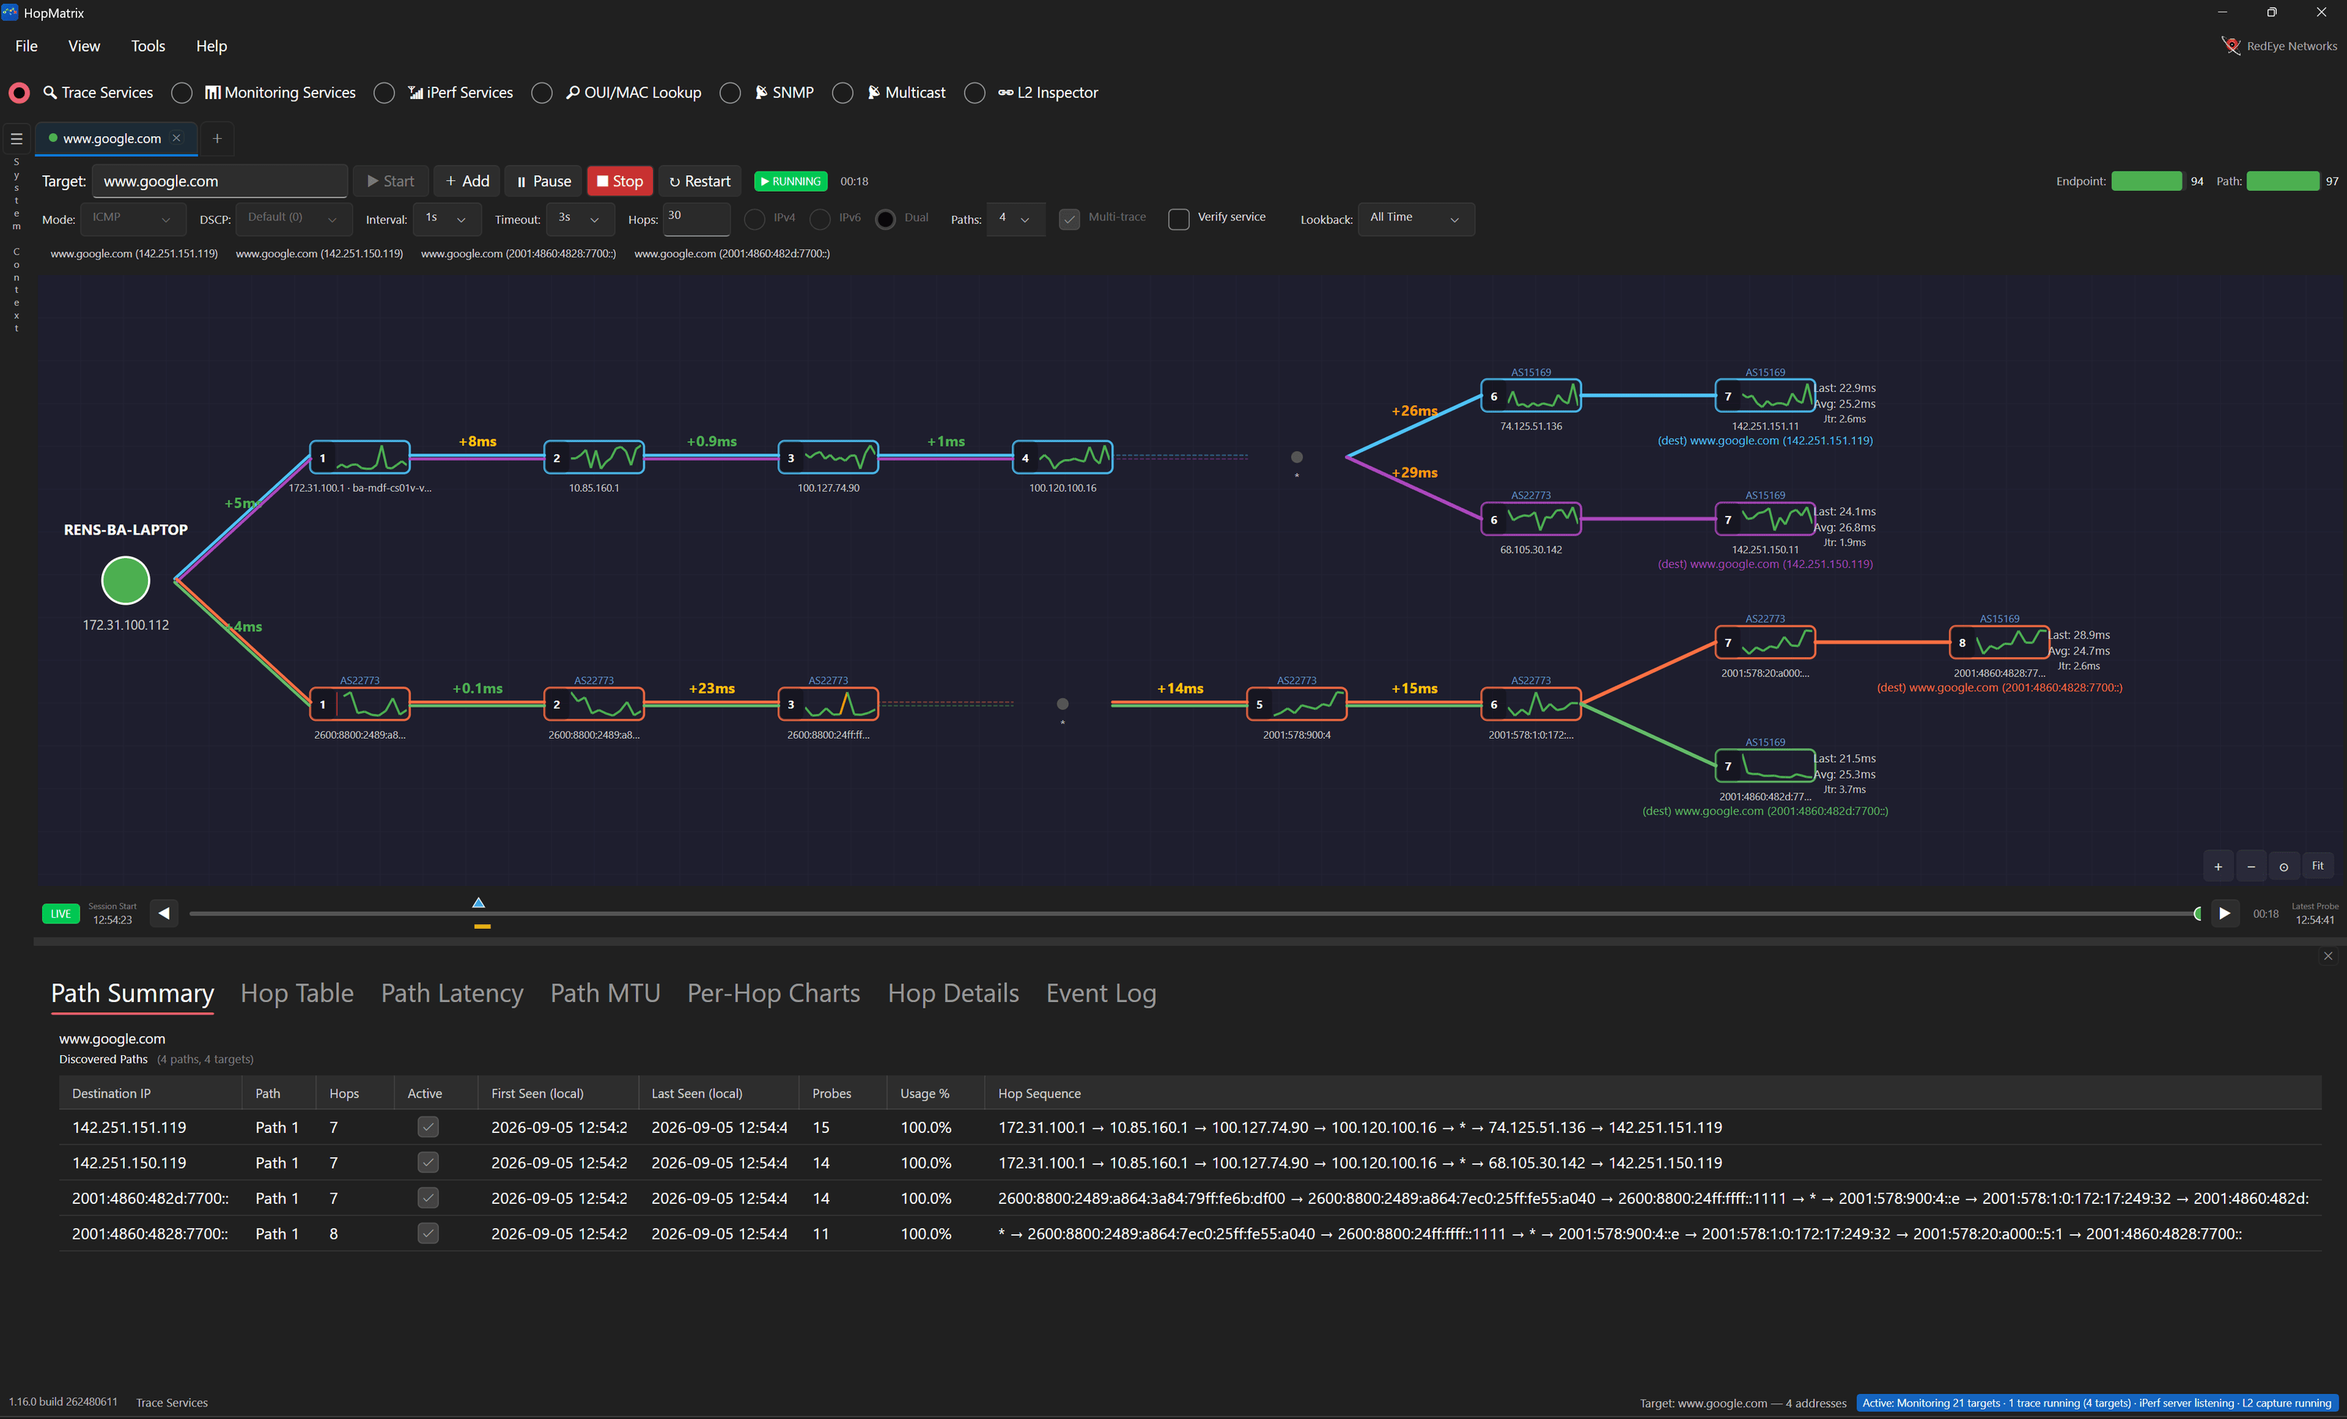
Task: Select the OUI/MAC Lookup radio button
Action: (542, 93)
